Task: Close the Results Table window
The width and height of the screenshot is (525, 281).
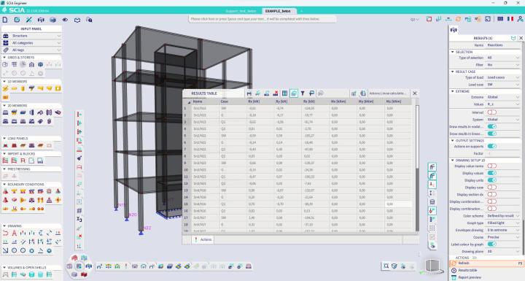Action: click(415, 93)
